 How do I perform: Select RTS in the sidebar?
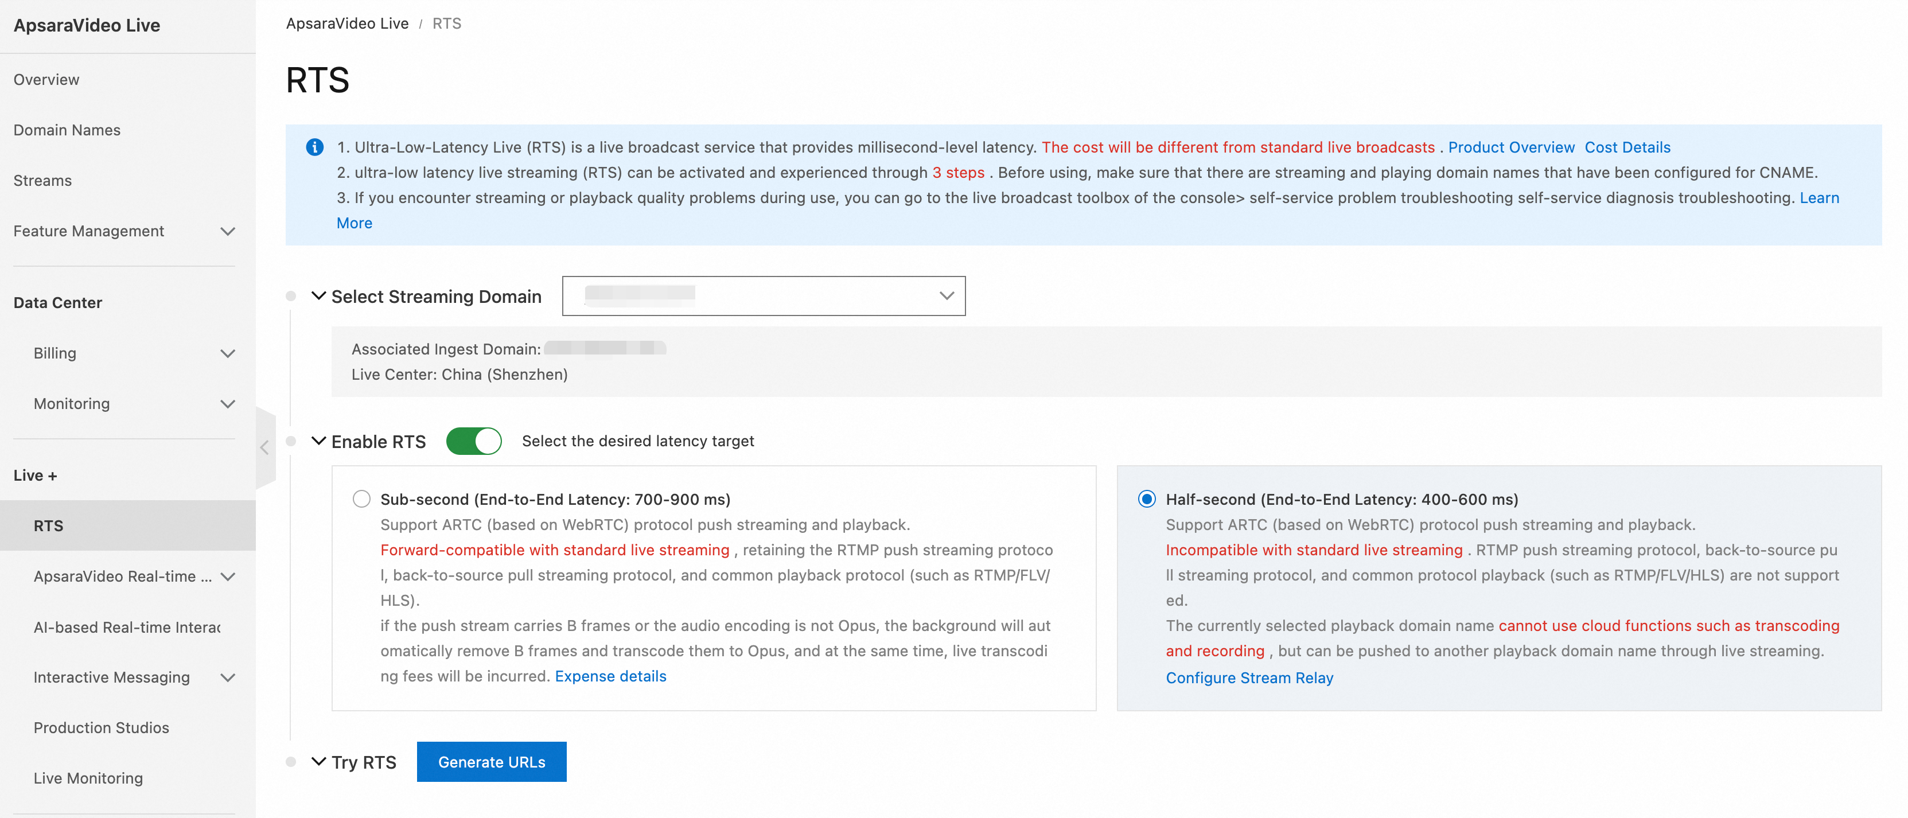[x=127, y=525]
